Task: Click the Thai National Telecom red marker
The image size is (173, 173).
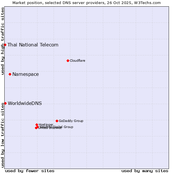Action: click(x=5, y=45)
